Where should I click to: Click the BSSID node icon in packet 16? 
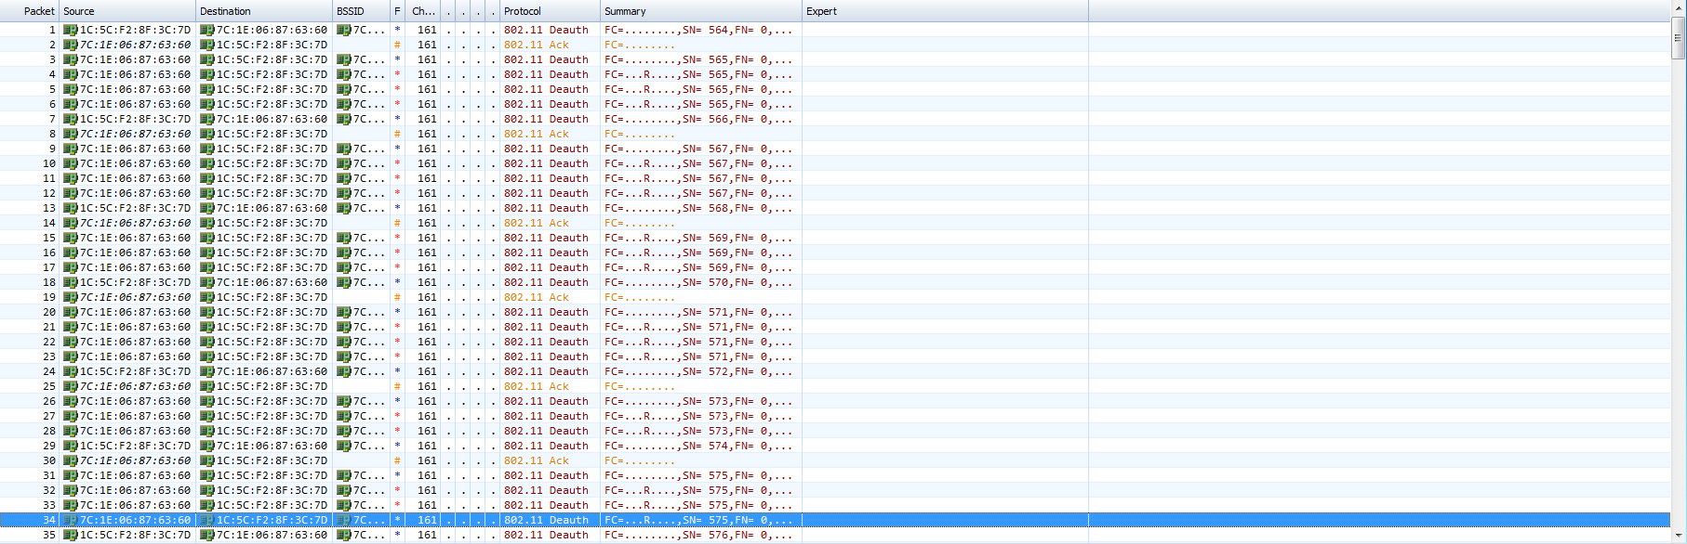click(x=343, y=253)
